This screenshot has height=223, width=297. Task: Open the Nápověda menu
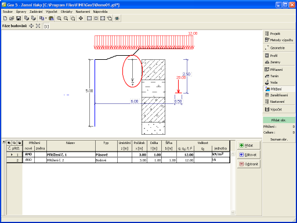[x=100, y=12]
